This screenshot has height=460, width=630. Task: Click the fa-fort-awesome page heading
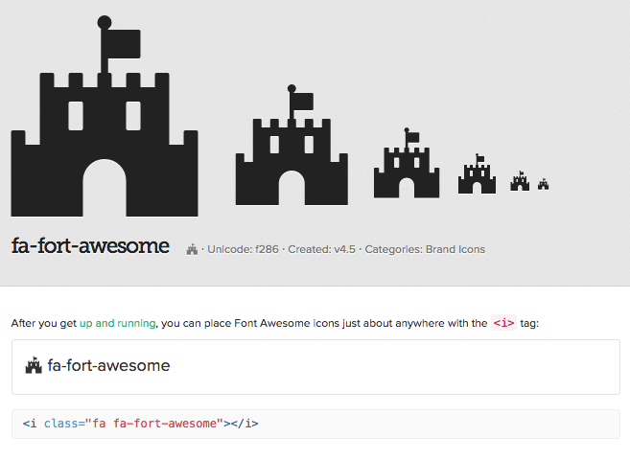(90, 245)
